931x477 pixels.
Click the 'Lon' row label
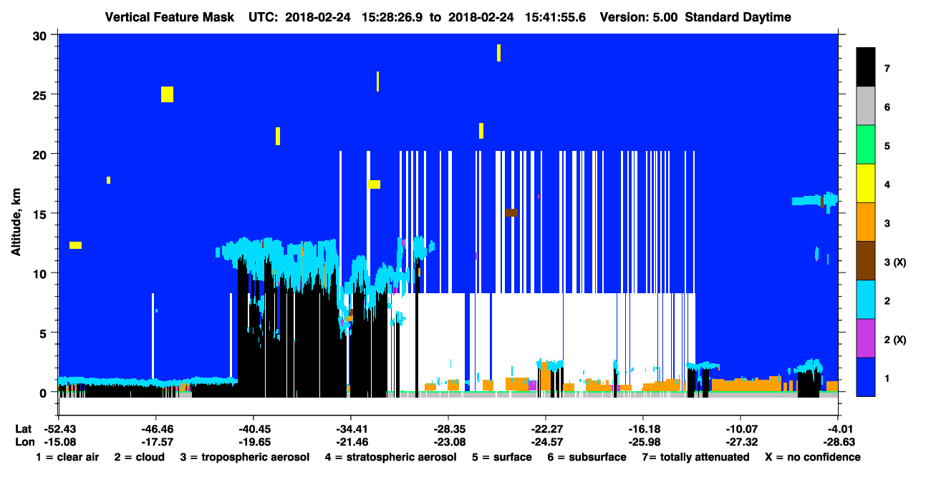coord(24,443)
